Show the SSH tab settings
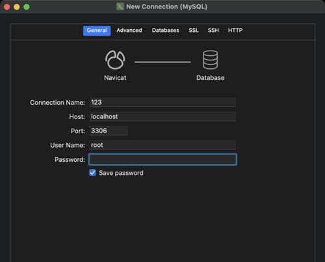 [x=213, y=31]
